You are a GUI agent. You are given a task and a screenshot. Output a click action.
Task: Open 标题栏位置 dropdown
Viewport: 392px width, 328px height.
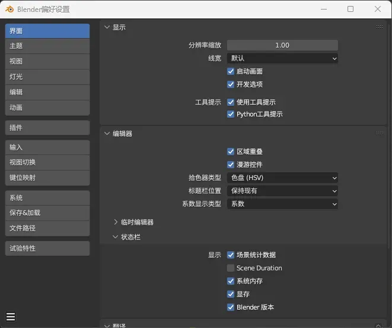point(282,191)
